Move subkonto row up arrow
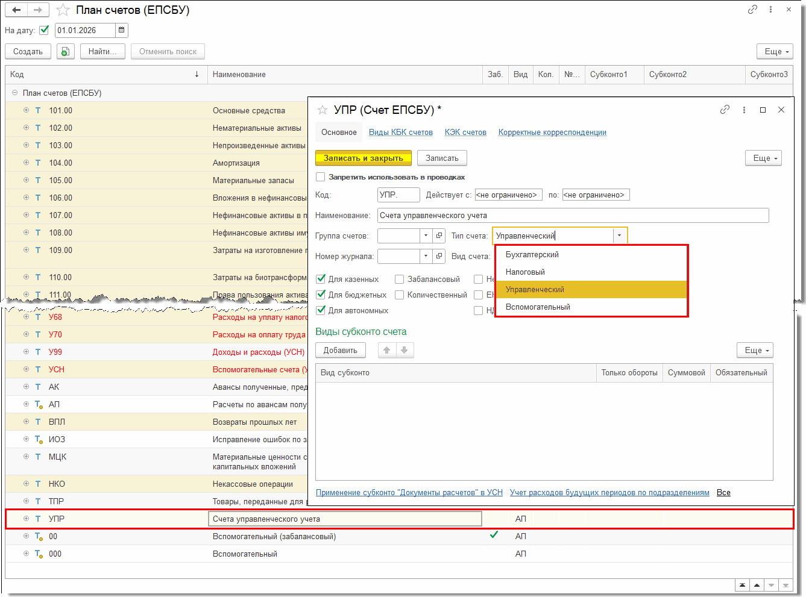This screenshot has width=806, height=597. pos(387,350)
